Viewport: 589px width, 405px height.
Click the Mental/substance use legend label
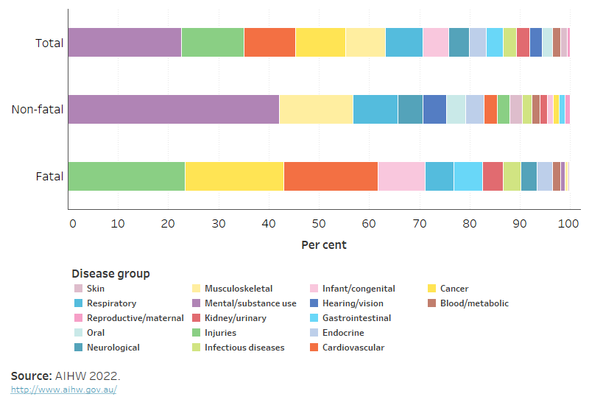pos(250,303)
